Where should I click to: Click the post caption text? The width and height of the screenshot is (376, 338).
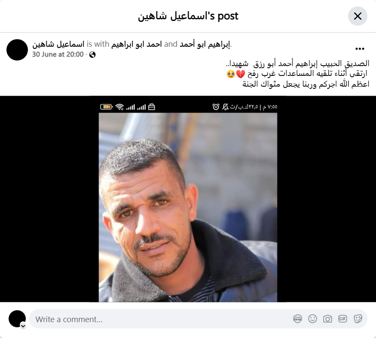298,74
